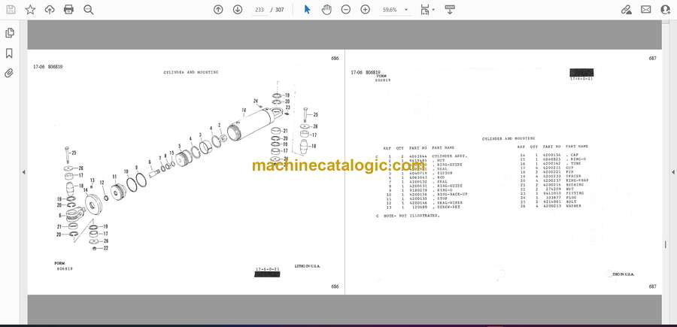The image size is (677, 327).
Task: Go to the next page
Action: point(238,9)
